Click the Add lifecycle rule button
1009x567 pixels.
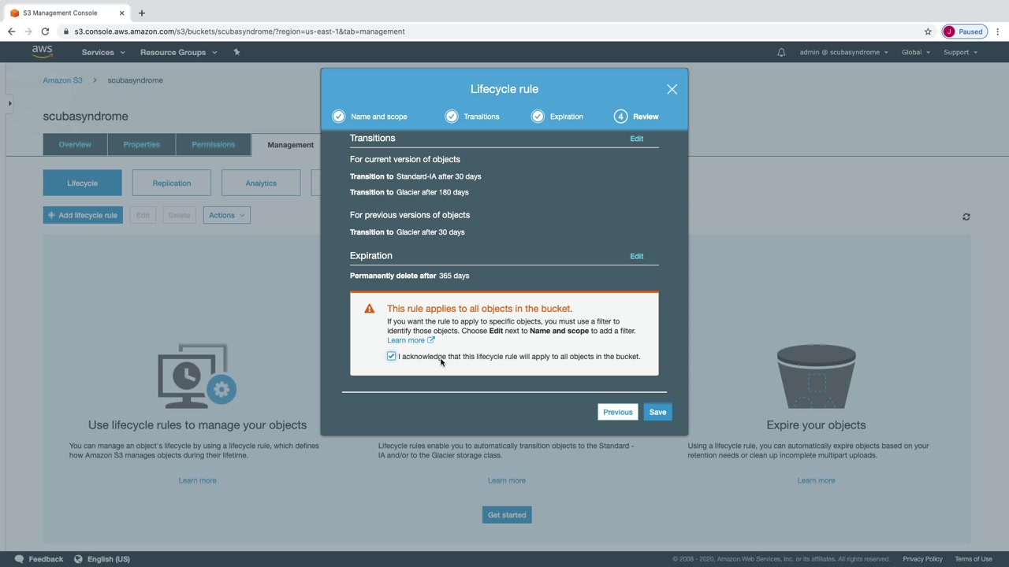83,215
